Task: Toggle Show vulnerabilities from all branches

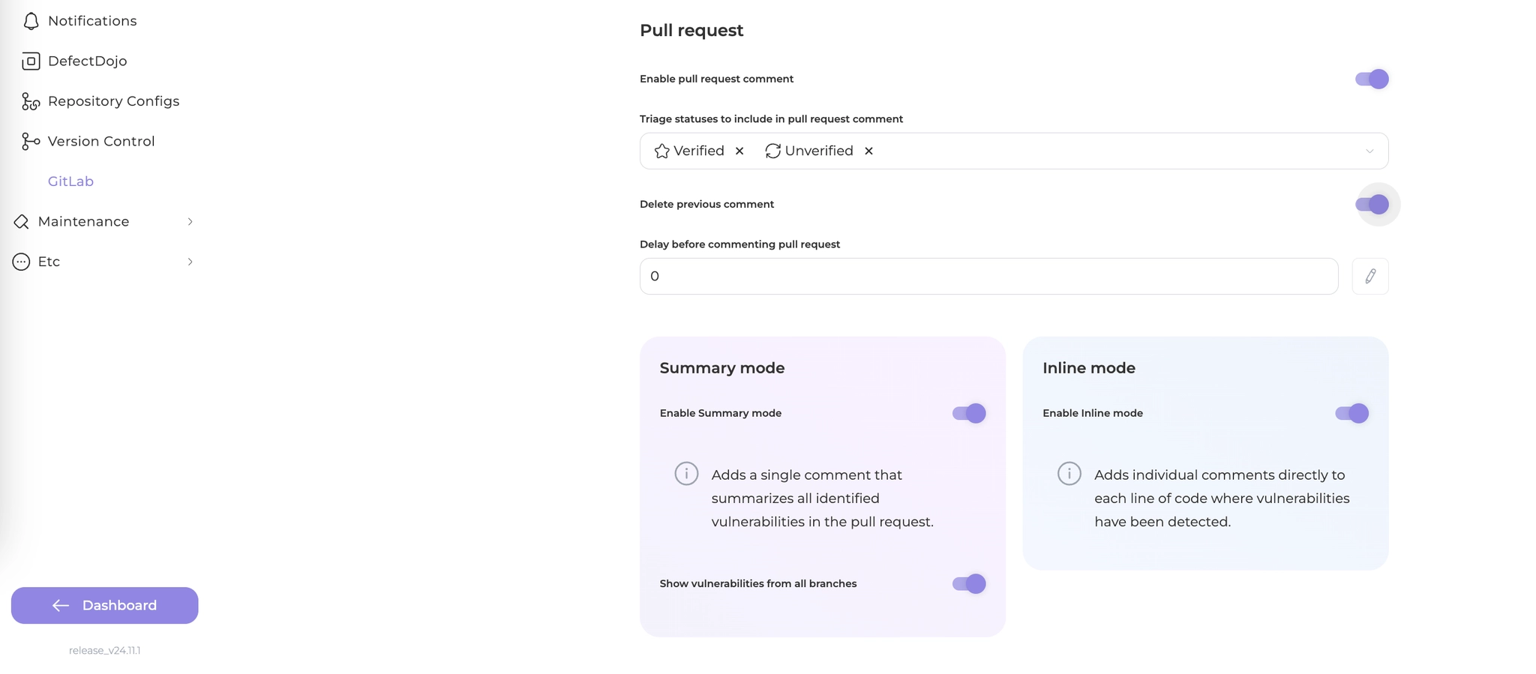Action: (968, 584)
